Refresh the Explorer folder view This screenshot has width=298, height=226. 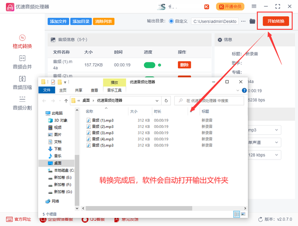tap(166, 101)
